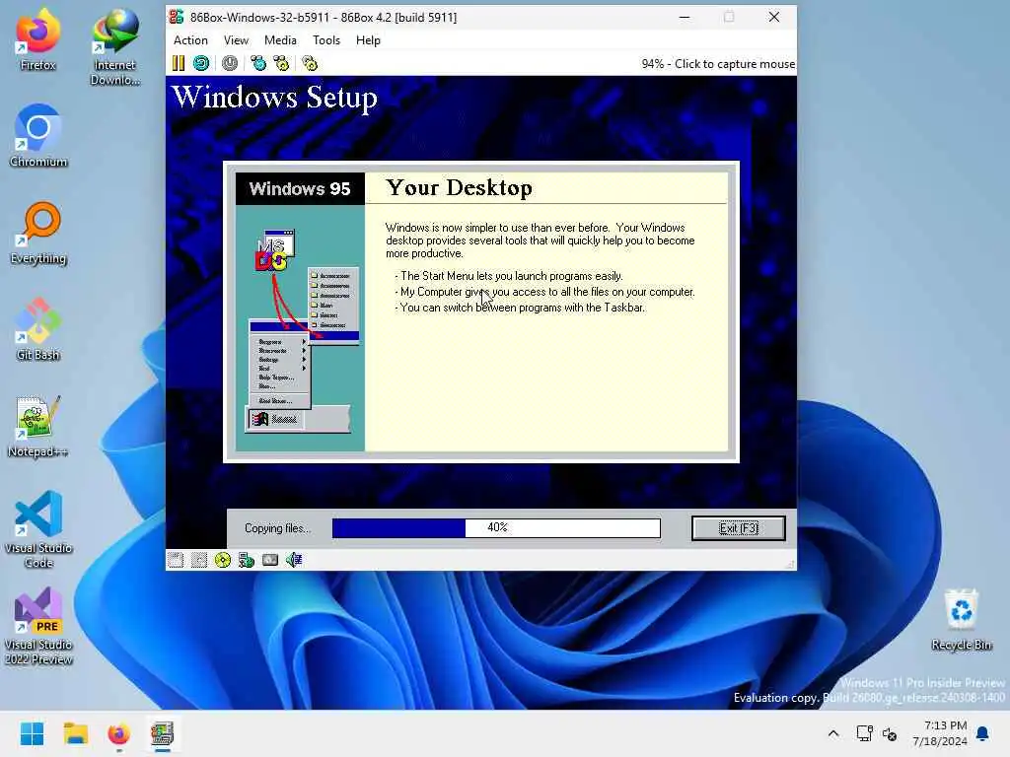
Task: Click text about switching programs with Taskbar
Action: pyautogui.click(x=520, y=308)
